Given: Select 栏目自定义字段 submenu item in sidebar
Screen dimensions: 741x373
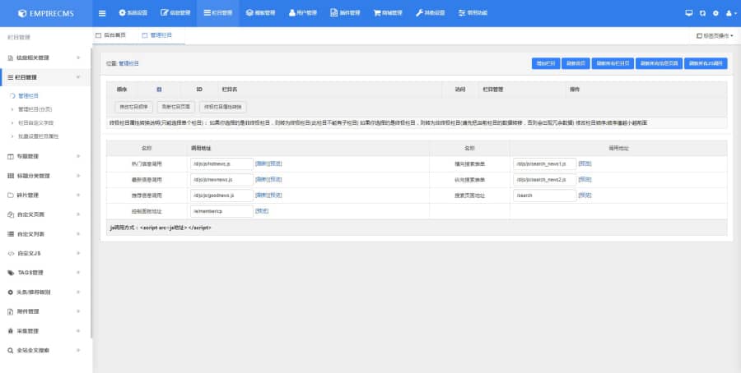Looking at the screenshot, I should click(35, 122).
